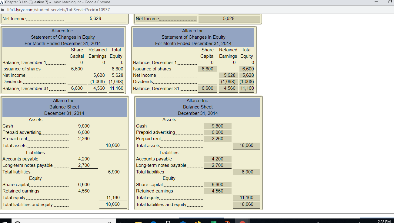The image size is (394, 223).
Task: Click left panel Equity section label
Action: coord(35,178)
